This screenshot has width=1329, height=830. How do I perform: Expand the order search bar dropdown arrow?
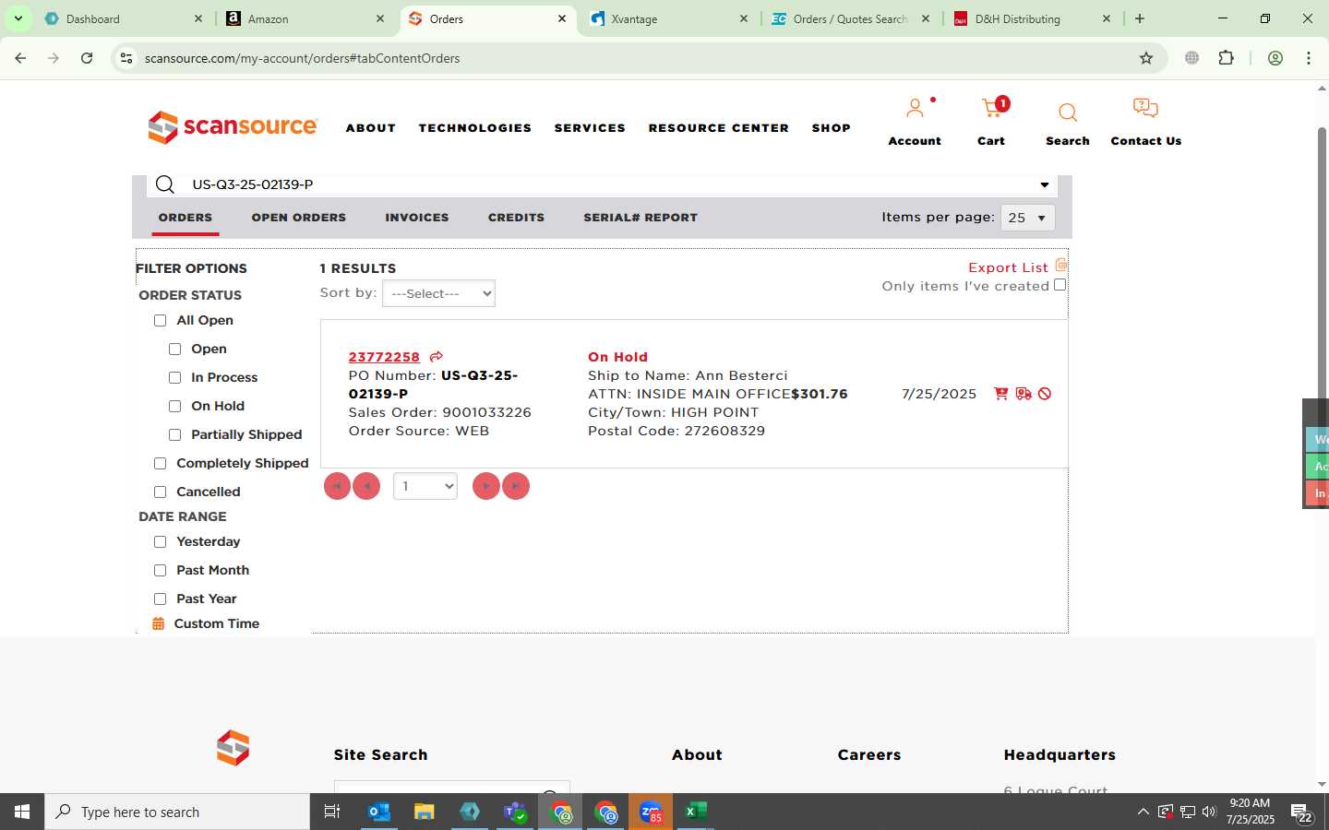point(1045,184)
